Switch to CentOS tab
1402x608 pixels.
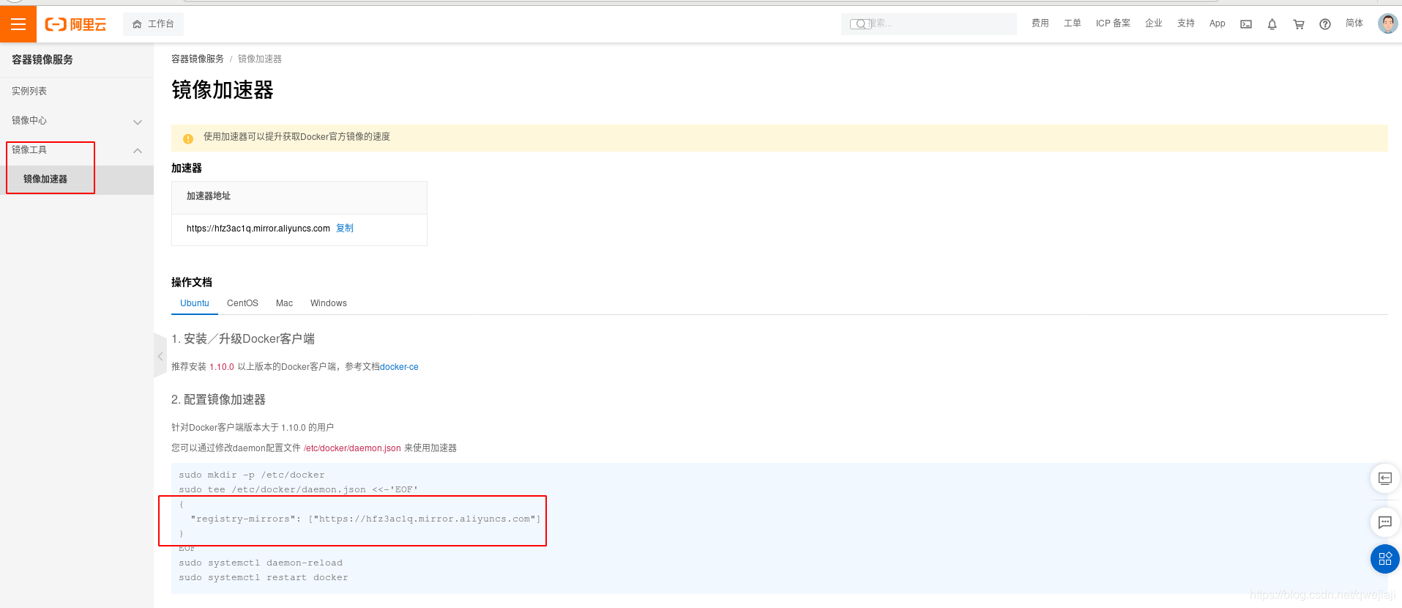click(242, 303)
